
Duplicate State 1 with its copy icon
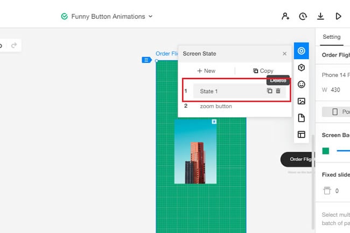pyautogui.click(x=270, y=91)
